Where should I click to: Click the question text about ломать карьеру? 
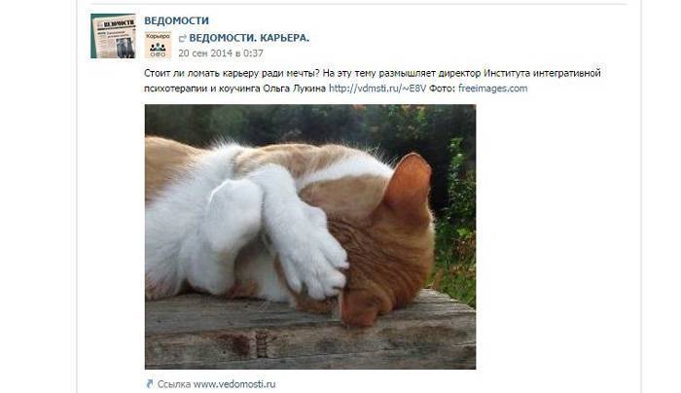pyautogui.click(x=232, y=73)
